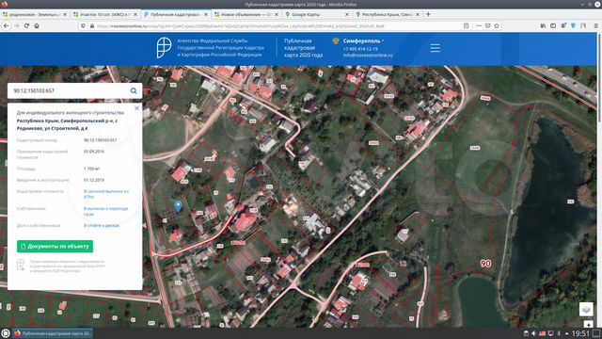Open the Firefox Library icon in toolbar
This screenshot has height=339, width=602.
[x=543, y=25]
